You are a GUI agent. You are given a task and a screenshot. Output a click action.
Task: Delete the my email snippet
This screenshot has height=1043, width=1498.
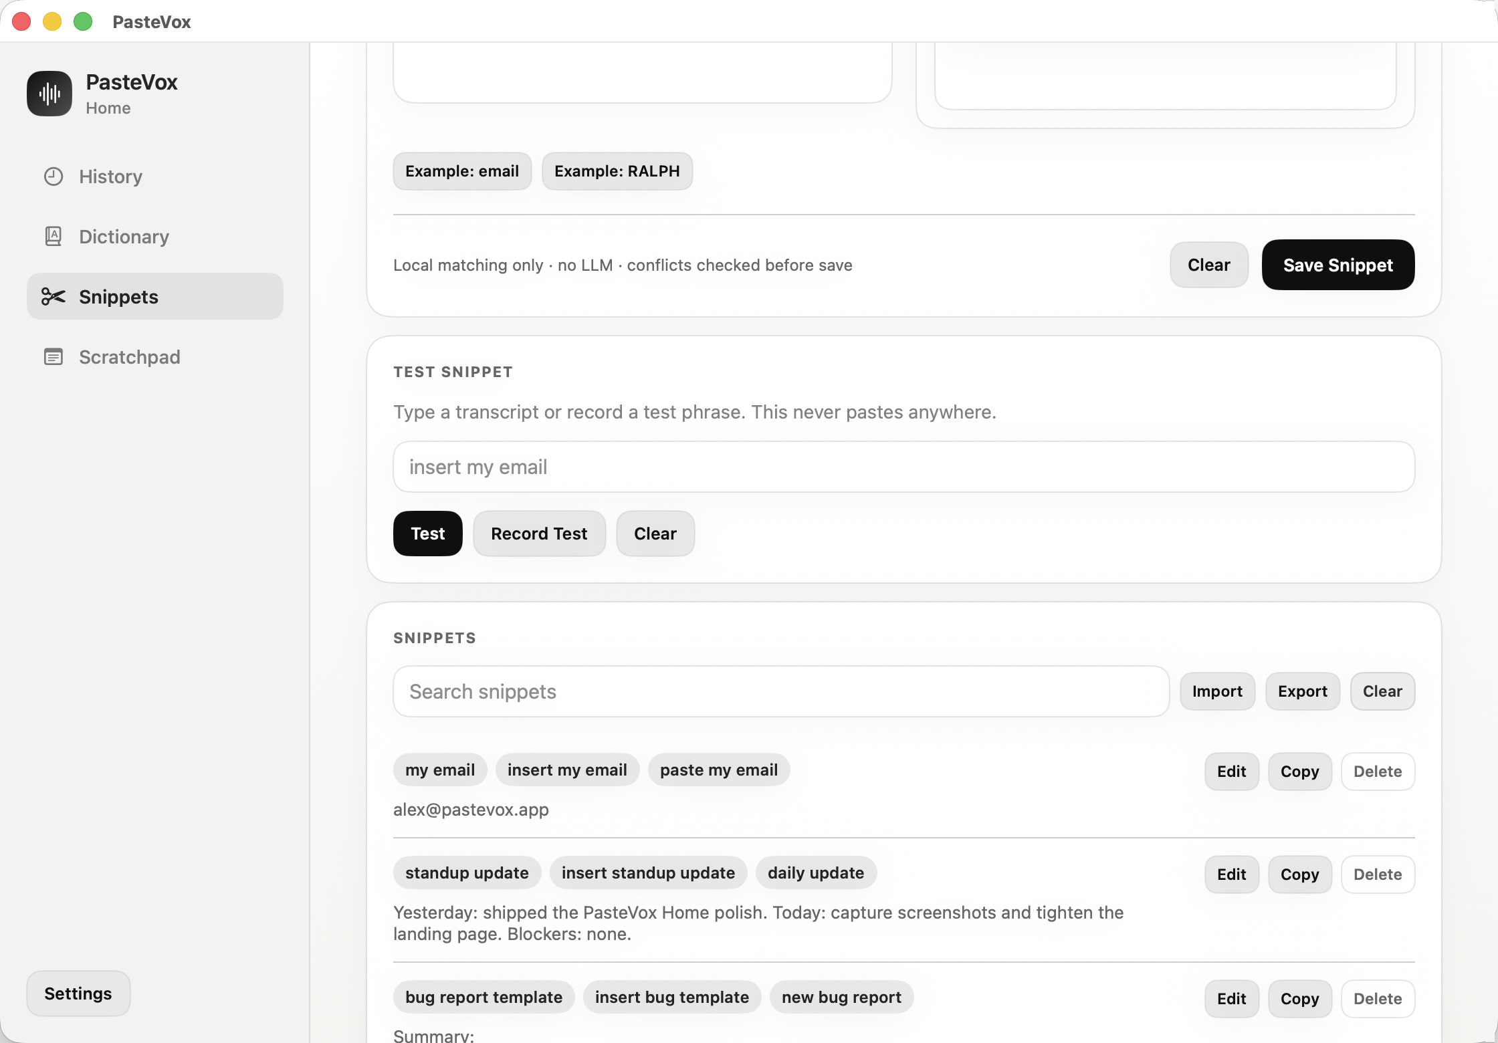coord(1378,772)
